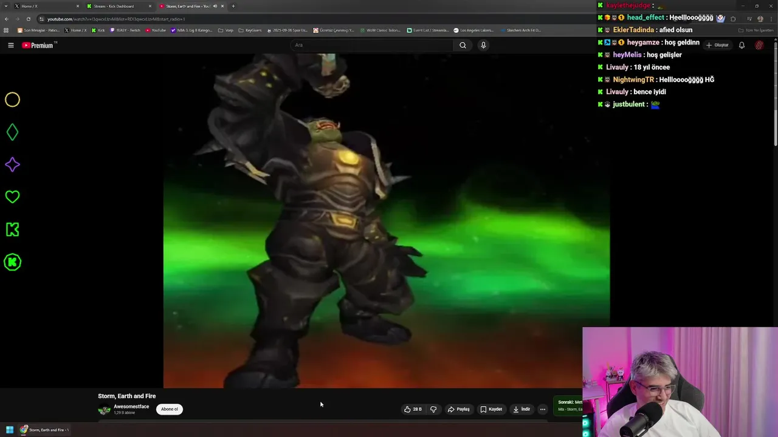Expand the KeyGivers bookmark folder

250,30
